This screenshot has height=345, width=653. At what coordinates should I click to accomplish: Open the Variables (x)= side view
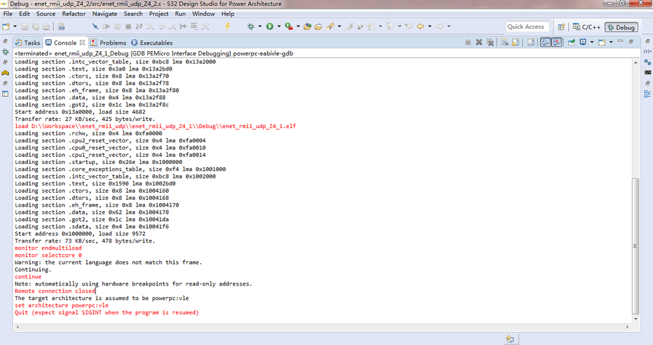[648, 52]
